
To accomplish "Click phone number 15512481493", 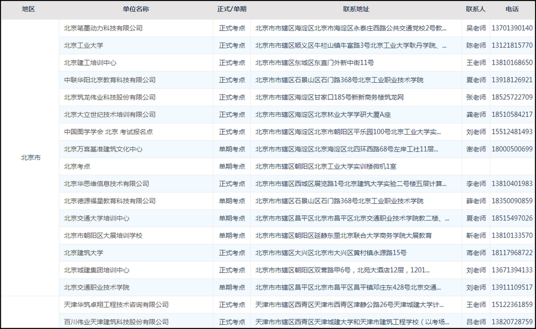I will [x=512, y=132].
